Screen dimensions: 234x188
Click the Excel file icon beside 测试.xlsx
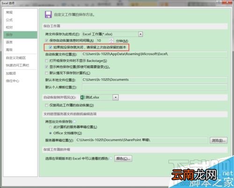[x=82, y=97]
